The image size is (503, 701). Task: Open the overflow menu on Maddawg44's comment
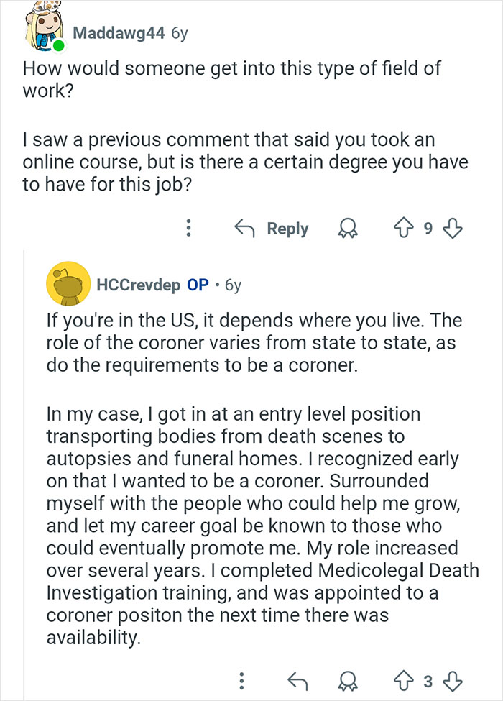(188, 228)
